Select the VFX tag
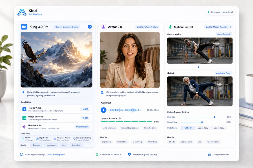Image resolution: width=253 pixels, height=168 pixels. coord(200,142)
